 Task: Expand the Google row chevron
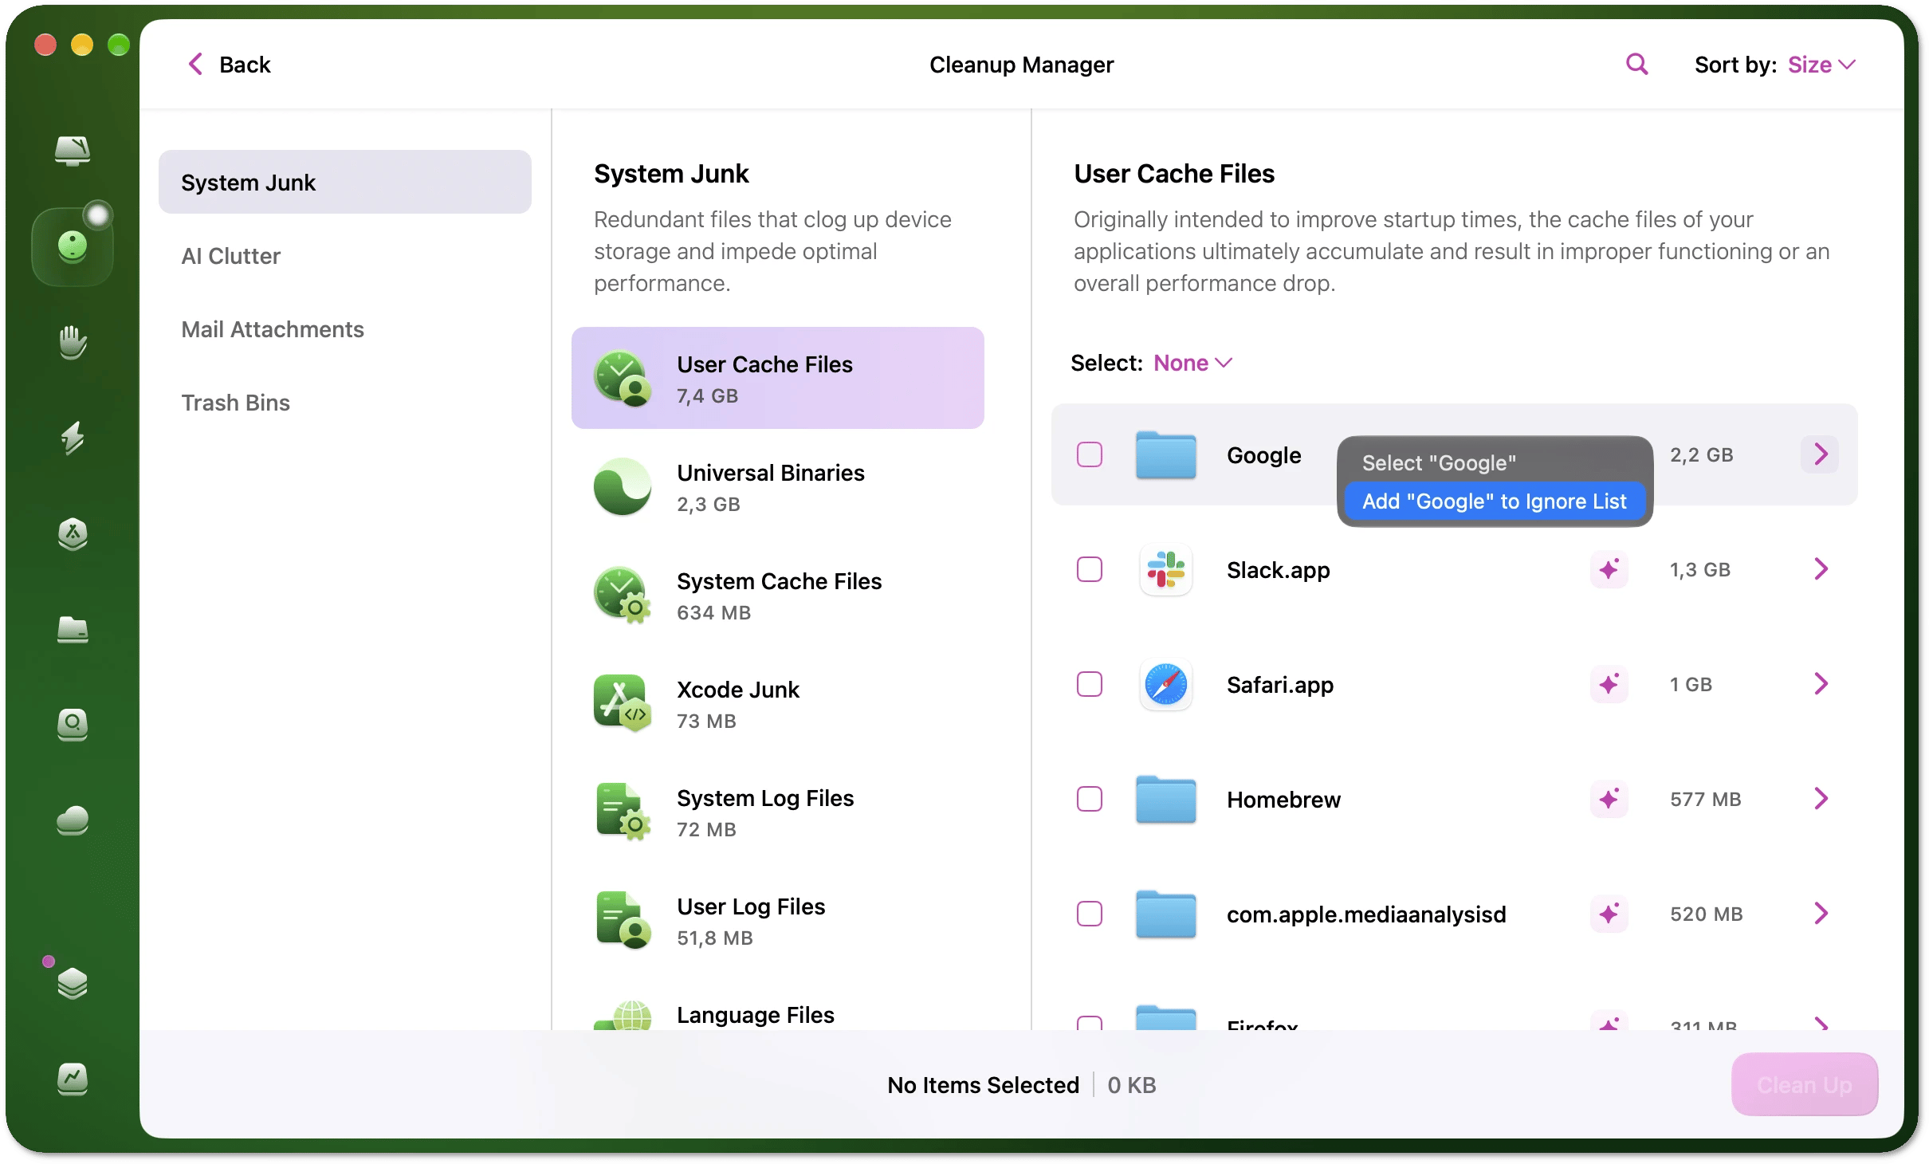click(1821, 454)
